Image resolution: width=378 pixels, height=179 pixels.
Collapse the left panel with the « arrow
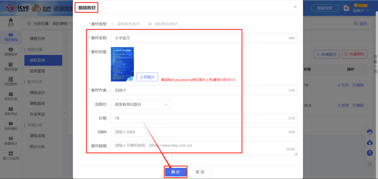(64, 113)
